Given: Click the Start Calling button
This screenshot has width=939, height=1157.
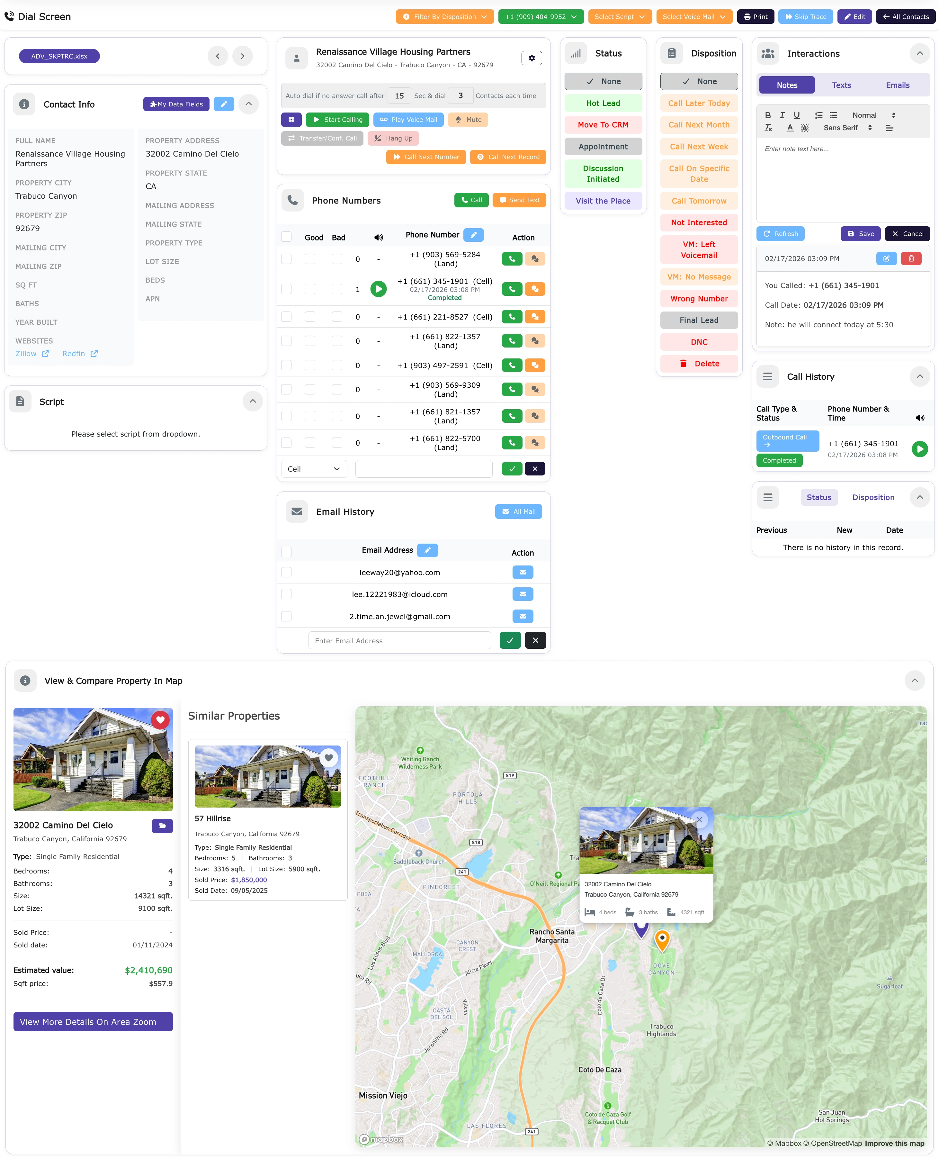Looking at the screenshot, I should click(337, 120).
